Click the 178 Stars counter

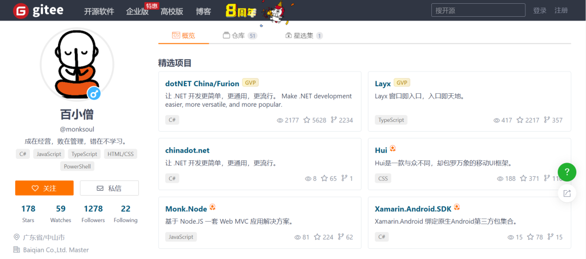(x=28, y=214)
